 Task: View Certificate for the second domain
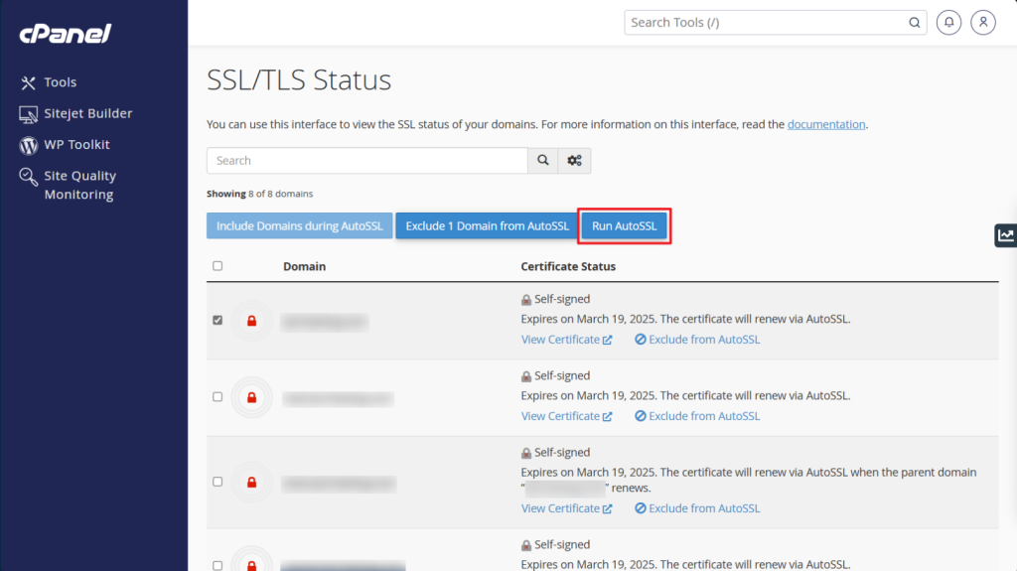pos(566,416)
